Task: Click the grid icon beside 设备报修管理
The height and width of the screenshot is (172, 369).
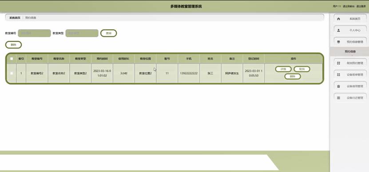Action: click(338, 74)
